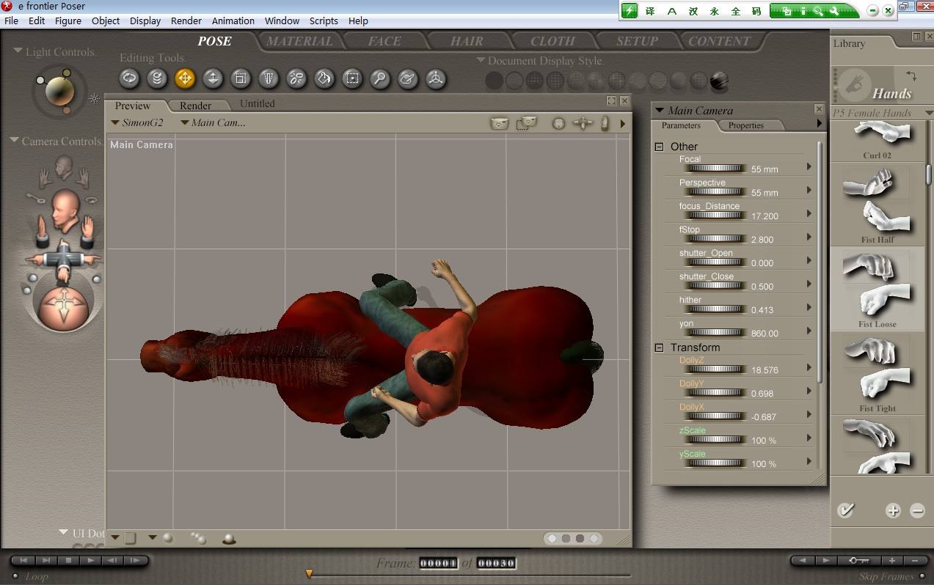This screenshot has height=585, width=934.
Task: Choose the Direct Manipulation tool
Action: (436, 78)
